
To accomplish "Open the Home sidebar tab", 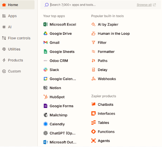I will (x=17, y=5).
